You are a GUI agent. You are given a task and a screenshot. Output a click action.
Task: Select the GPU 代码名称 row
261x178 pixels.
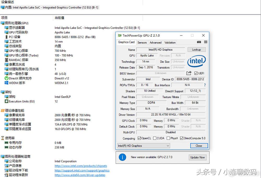19,32
